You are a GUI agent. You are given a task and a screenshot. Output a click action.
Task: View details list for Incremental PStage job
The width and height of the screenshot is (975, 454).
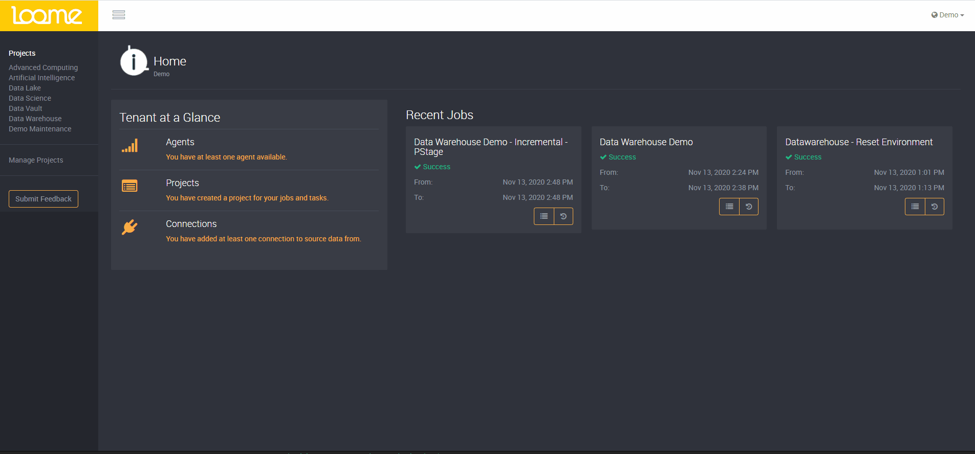(x=544, y=216)
